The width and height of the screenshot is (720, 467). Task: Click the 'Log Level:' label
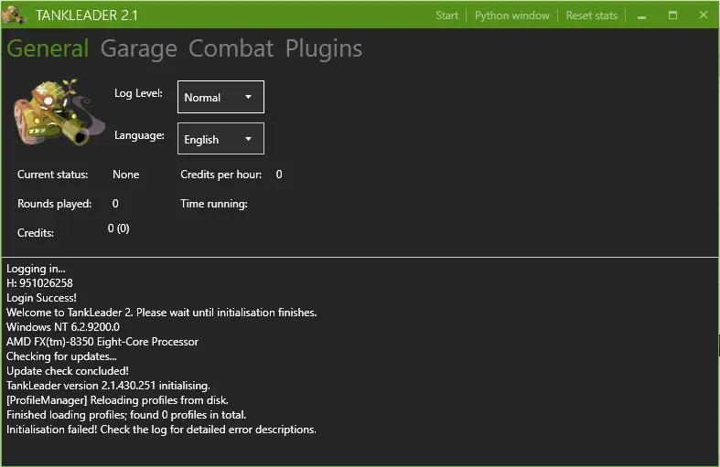click(138, 93)
